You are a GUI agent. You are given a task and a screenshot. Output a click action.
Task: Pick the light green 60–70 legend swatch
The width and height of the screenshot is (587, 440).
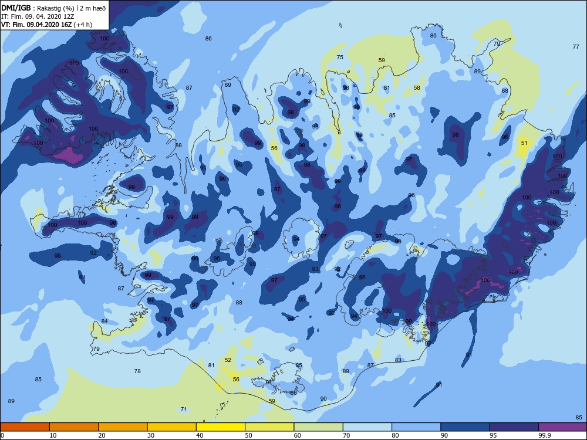319,427
